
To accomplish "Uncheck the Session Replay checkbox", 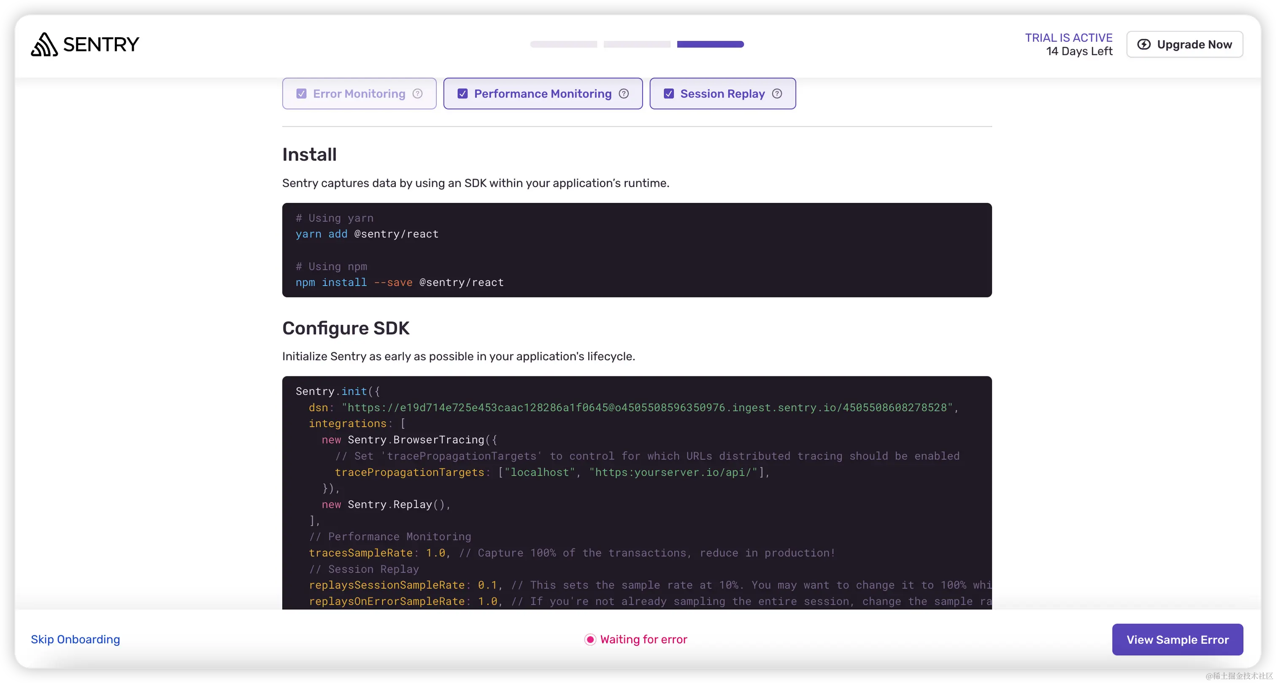I will (669, 94).
